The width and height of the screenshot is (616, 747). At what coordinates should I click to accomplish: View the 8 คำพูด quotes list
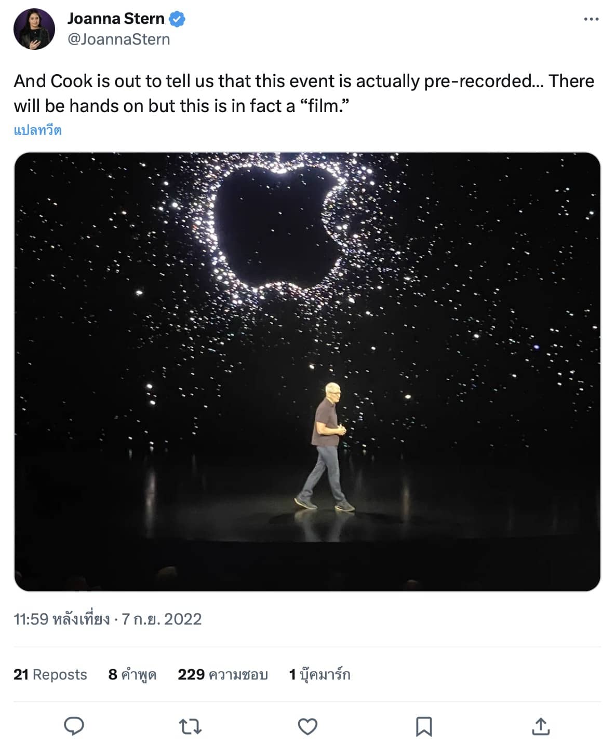[x=132, y=674]
